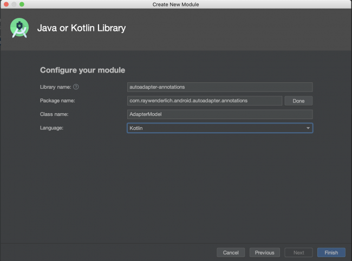Click the Class name field containing AdapterModel

pos(220,114)
